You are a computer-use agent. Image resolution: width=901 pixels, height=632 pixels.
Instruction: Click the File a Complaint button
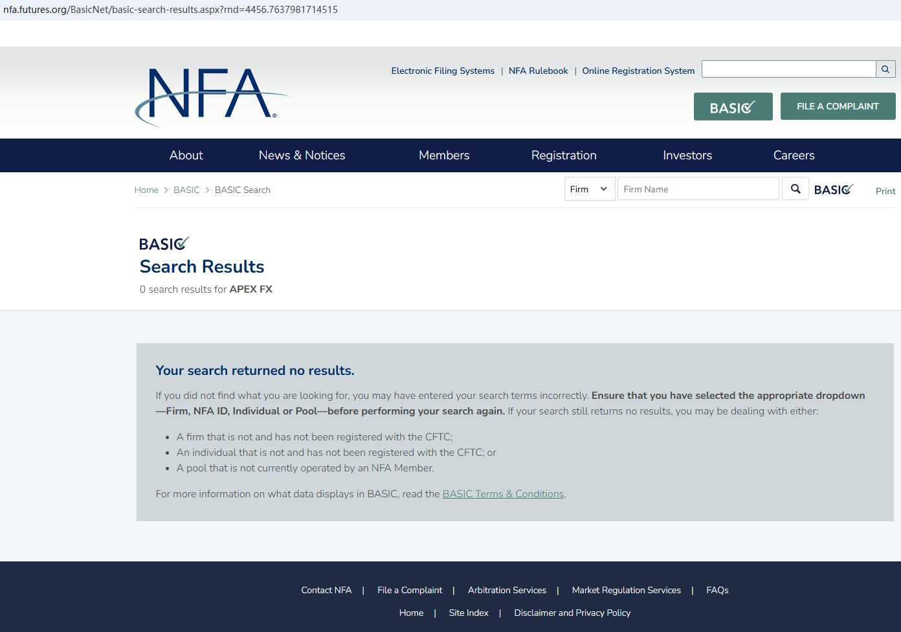838,106
